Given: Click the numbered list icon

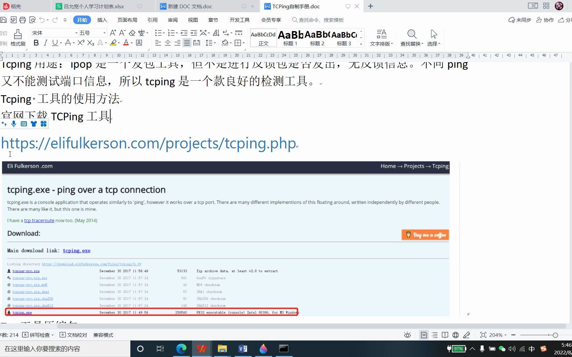Looking at the screenshot, I should coord(171,33).
